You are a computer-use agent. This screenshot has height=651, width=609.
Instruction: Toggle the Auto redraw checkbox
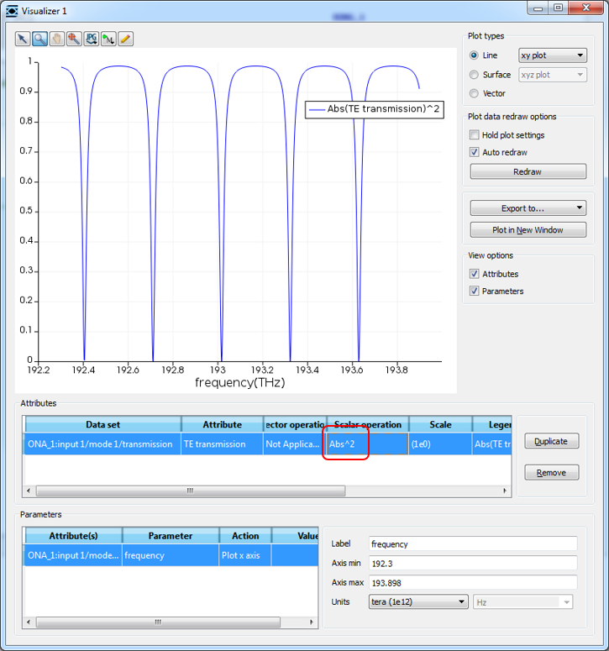474,152
